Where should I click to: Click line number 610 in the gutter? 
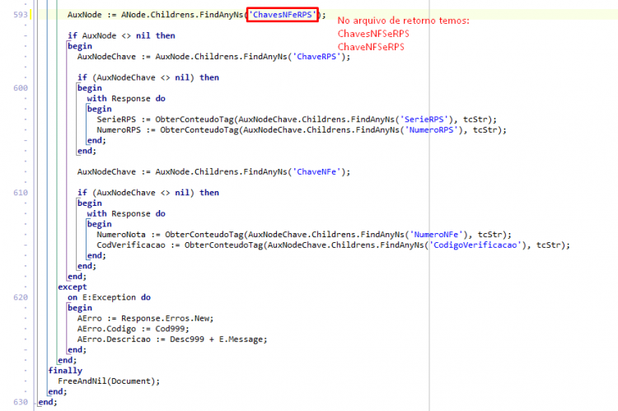coord(21,193)
